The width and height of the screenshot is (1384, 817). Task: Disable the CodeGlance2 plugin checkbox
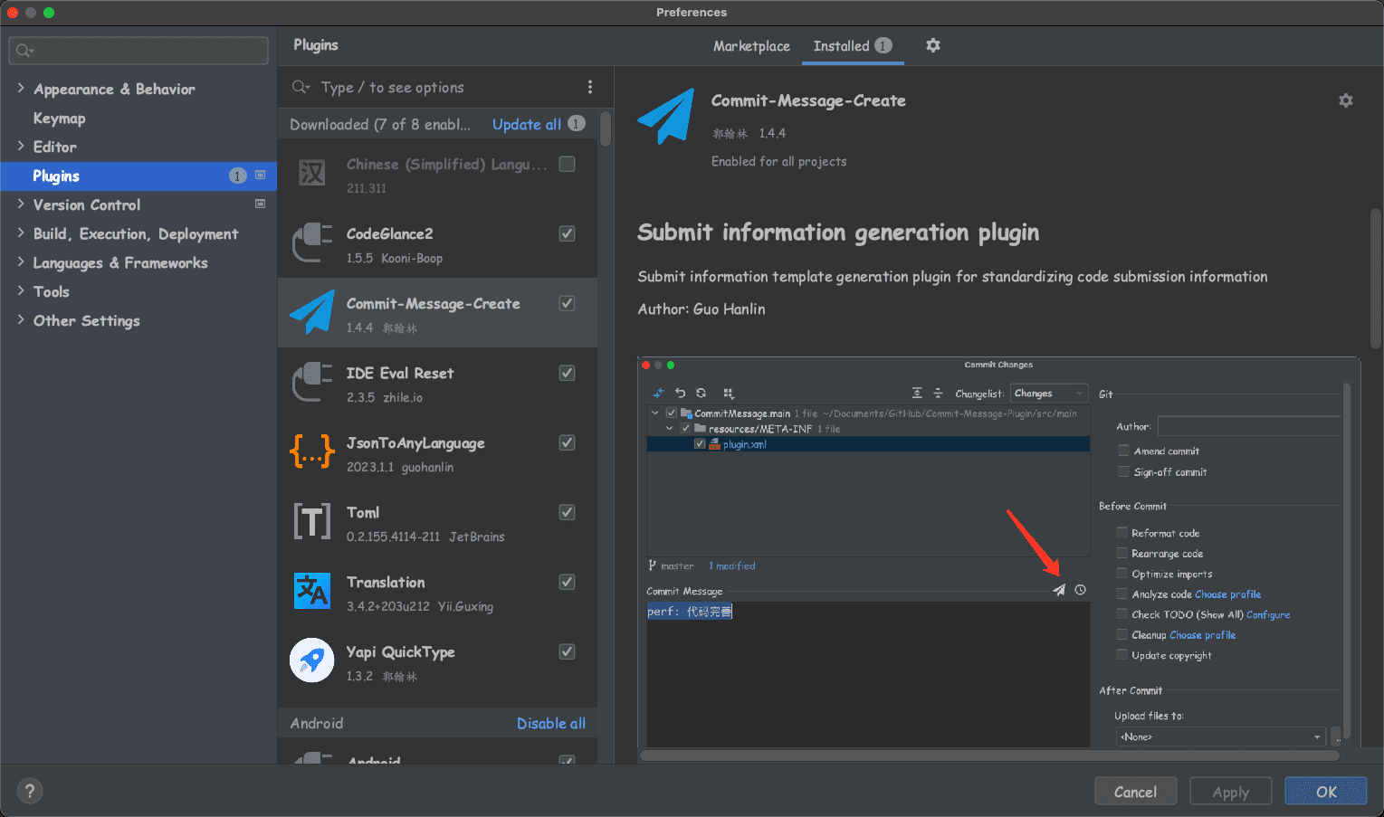point(568,233)
